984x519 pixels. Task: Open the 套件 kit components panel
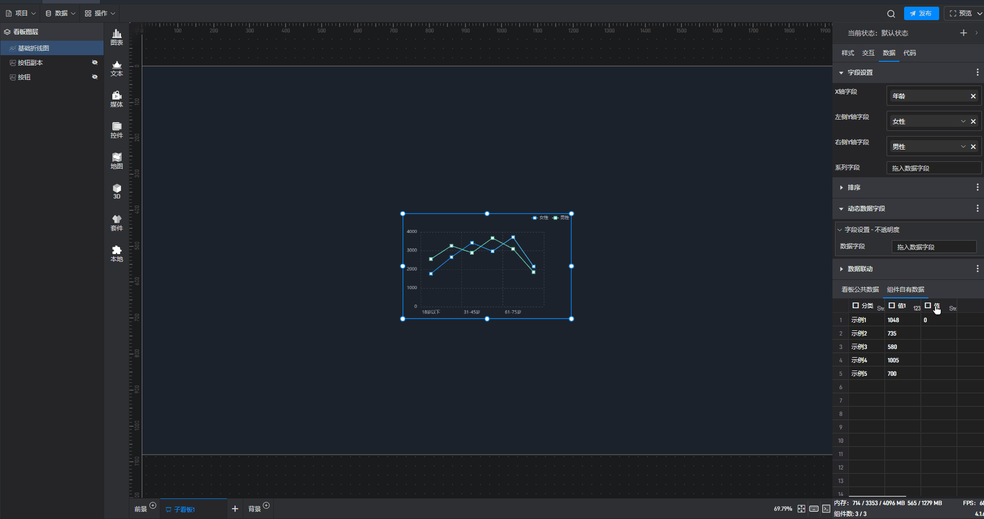pyautogui.click(x=117, y=223)
